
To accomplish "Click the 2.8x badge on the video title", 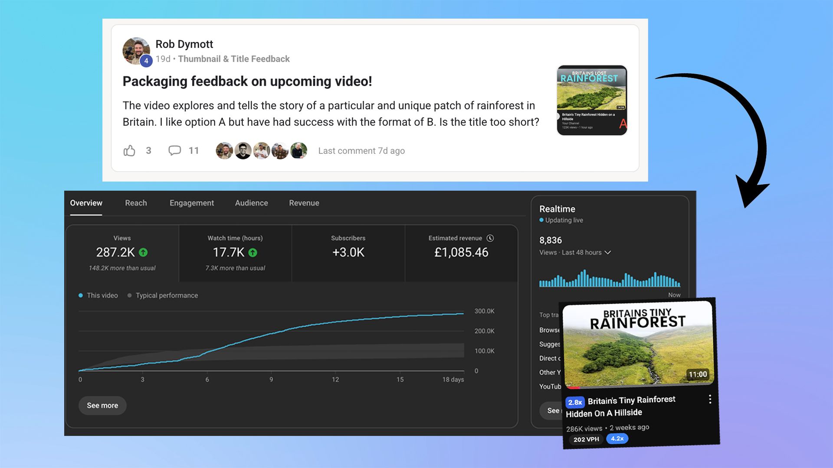I will [x=575, y=402].
